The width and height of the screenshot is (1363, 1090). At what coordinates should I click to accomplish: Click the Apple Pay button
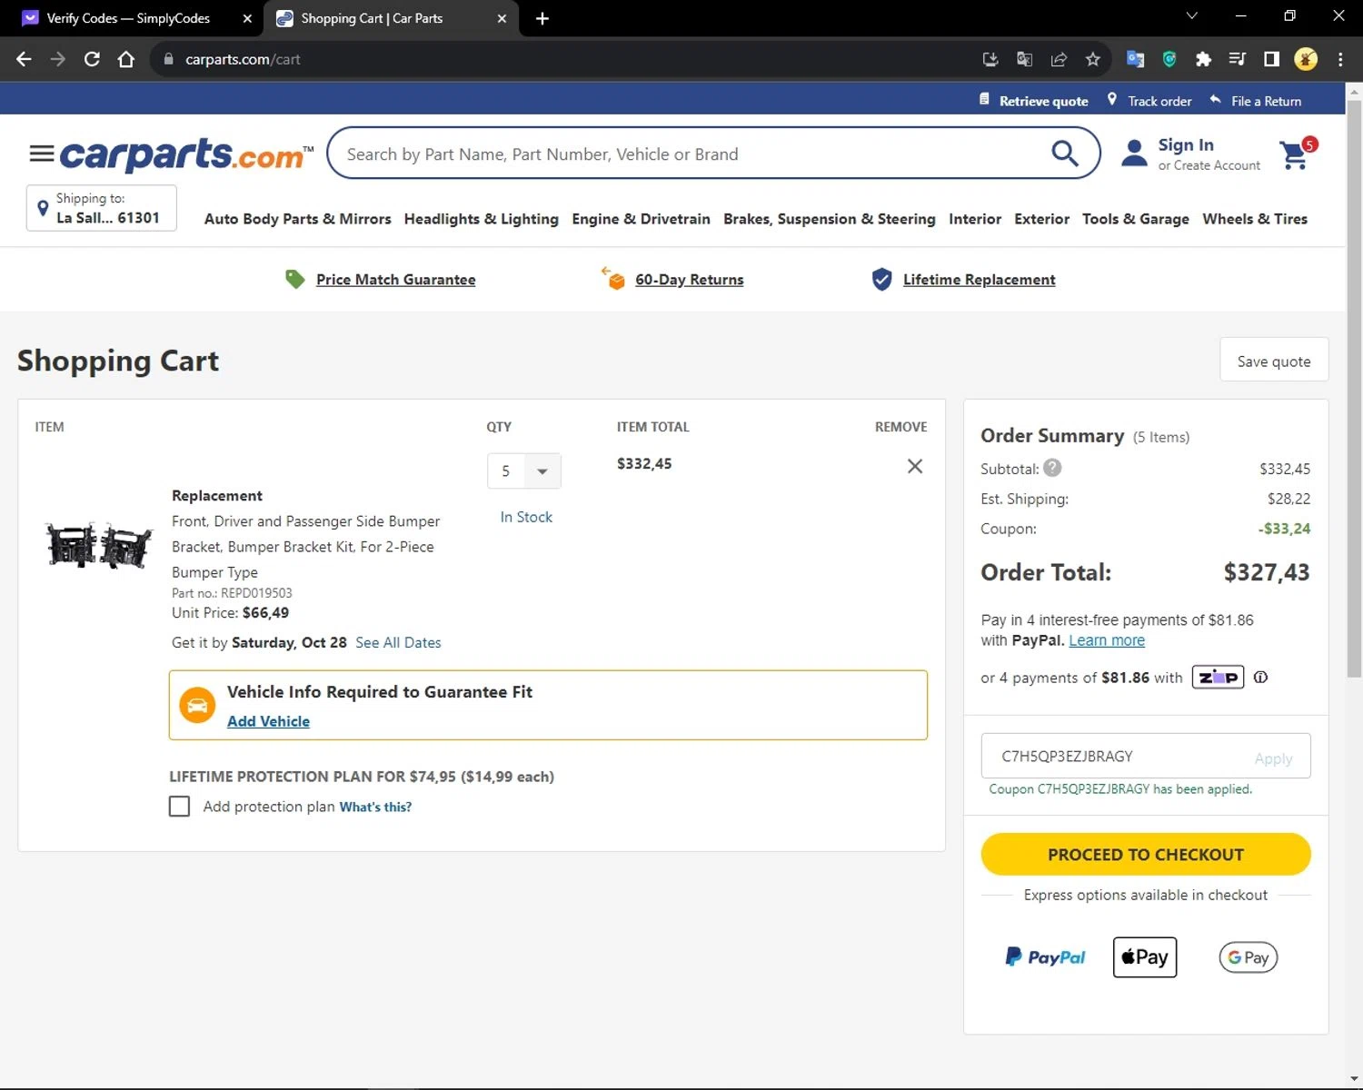pyautogui.click(x=1145, y=957)
